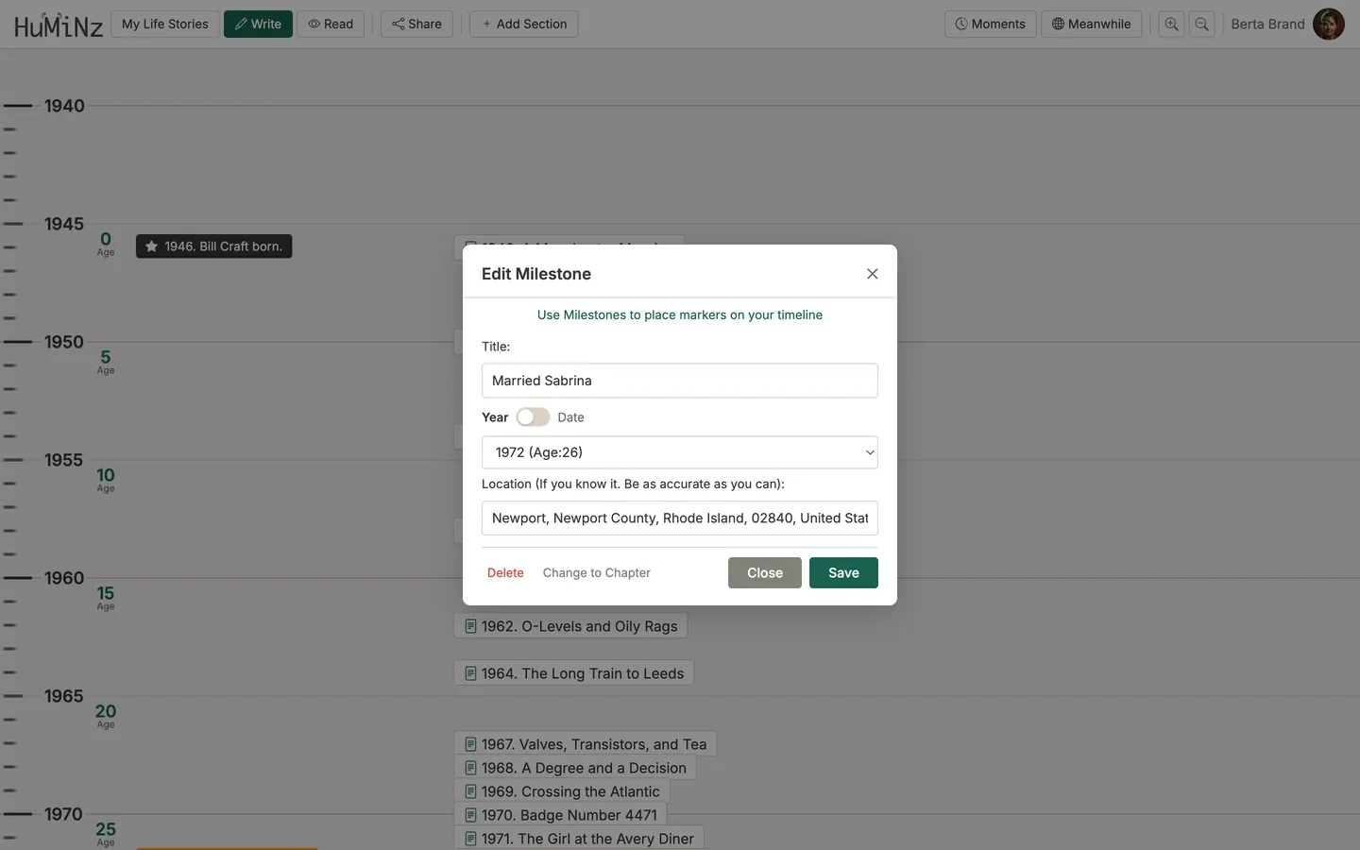Click the 1940 year label on timeline
The width and height of the screenshot is (1360, 850).
point(64,106)
